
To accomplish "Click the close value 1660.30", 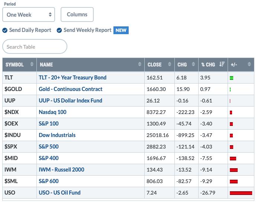I will pyautogui.click(x=156, y=89).
